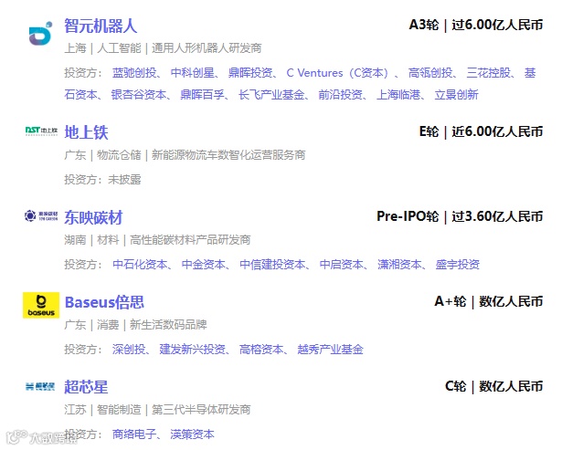Click the 东映碳材 company logo
Image resolution: width=583 pixels, height=450 pixels.
click(x=41, y=215)
